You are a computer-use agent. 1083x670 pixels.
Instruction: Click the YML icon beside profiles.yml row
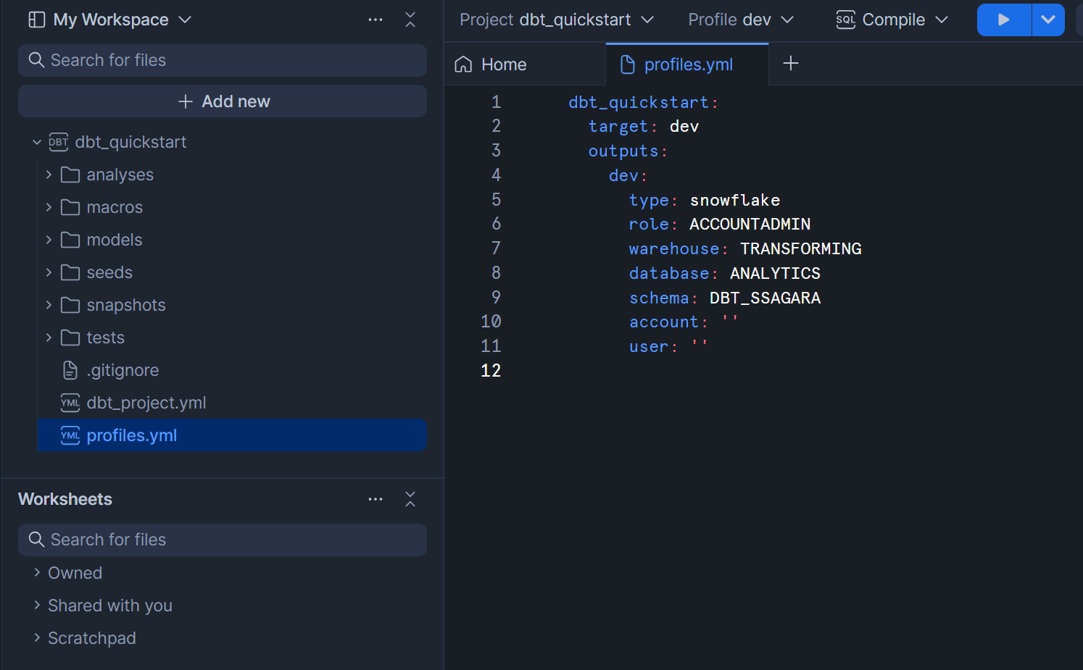pyautogui.click(x=70, y=435)
